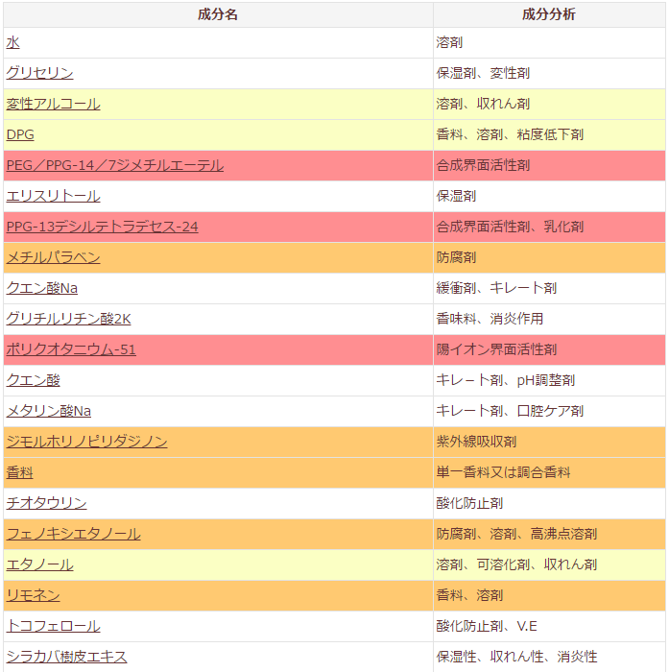This screenshot has width=669, height=672.
Task: Click the 緩衝剤、キレート剤 cell
Action: click(549, 288)
